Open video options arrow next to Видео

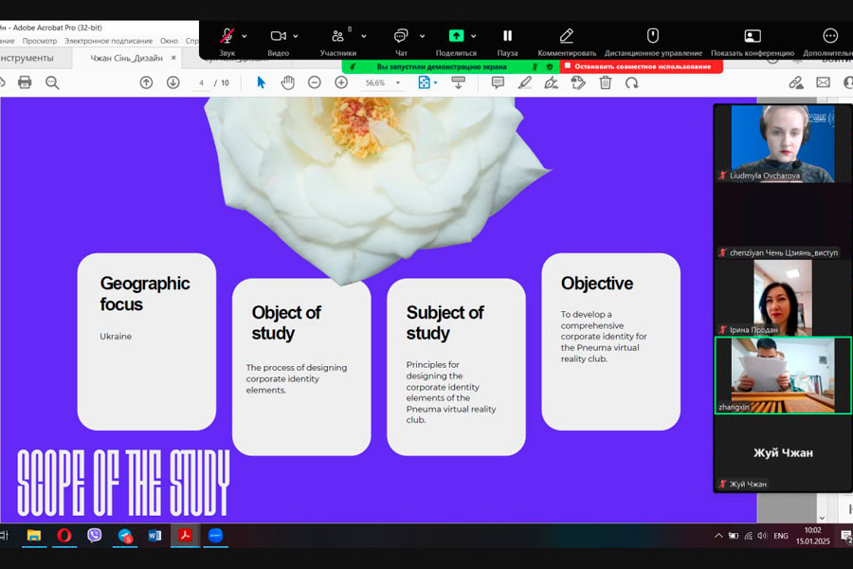coord(296,36)
